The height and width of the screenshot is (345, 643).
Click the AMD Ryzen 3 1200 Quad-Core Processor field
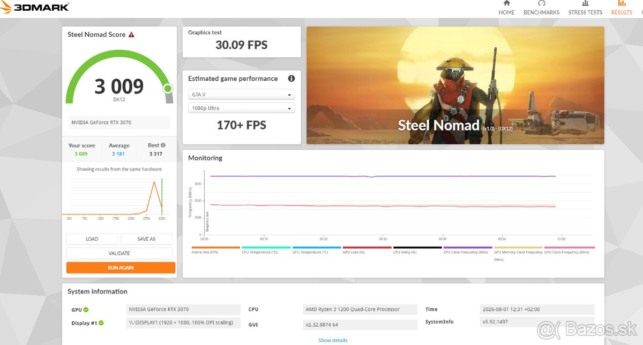tap(360, 309)
